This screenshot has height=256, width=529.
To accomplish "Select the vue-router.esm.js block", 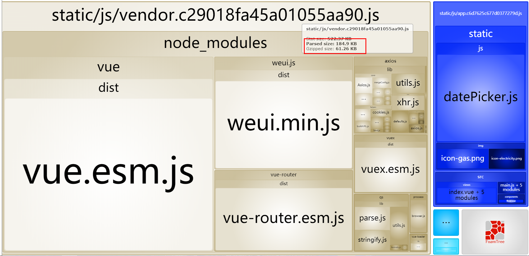I will coord(284,219).
